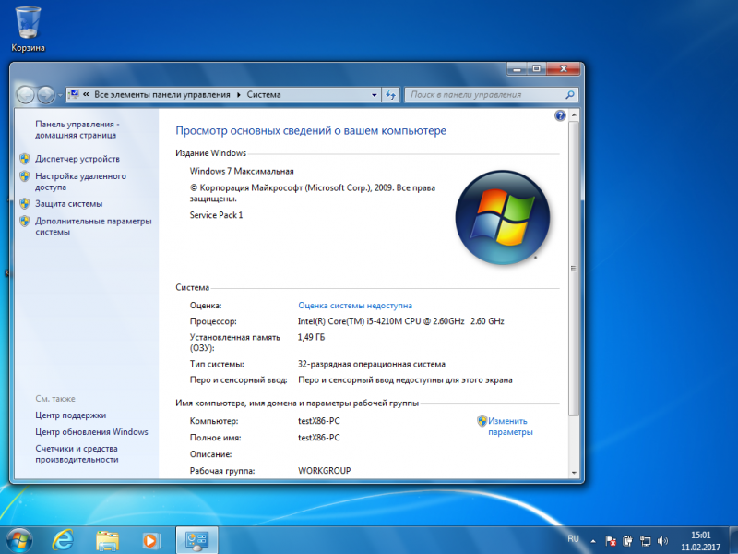Click the vertical scrollbar thumb

point(574,269)
